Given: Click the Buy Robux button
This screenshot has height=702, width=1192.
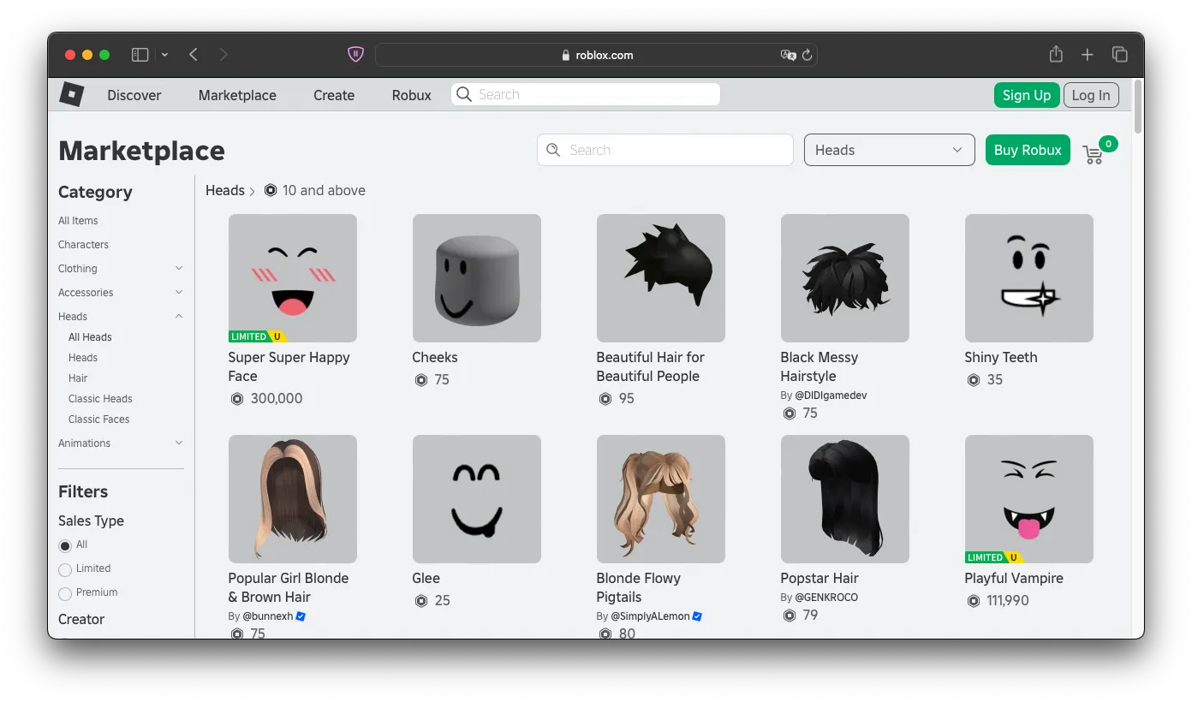Looking at the screenshot, I should pyautogui.click(x=1028, y=149).
